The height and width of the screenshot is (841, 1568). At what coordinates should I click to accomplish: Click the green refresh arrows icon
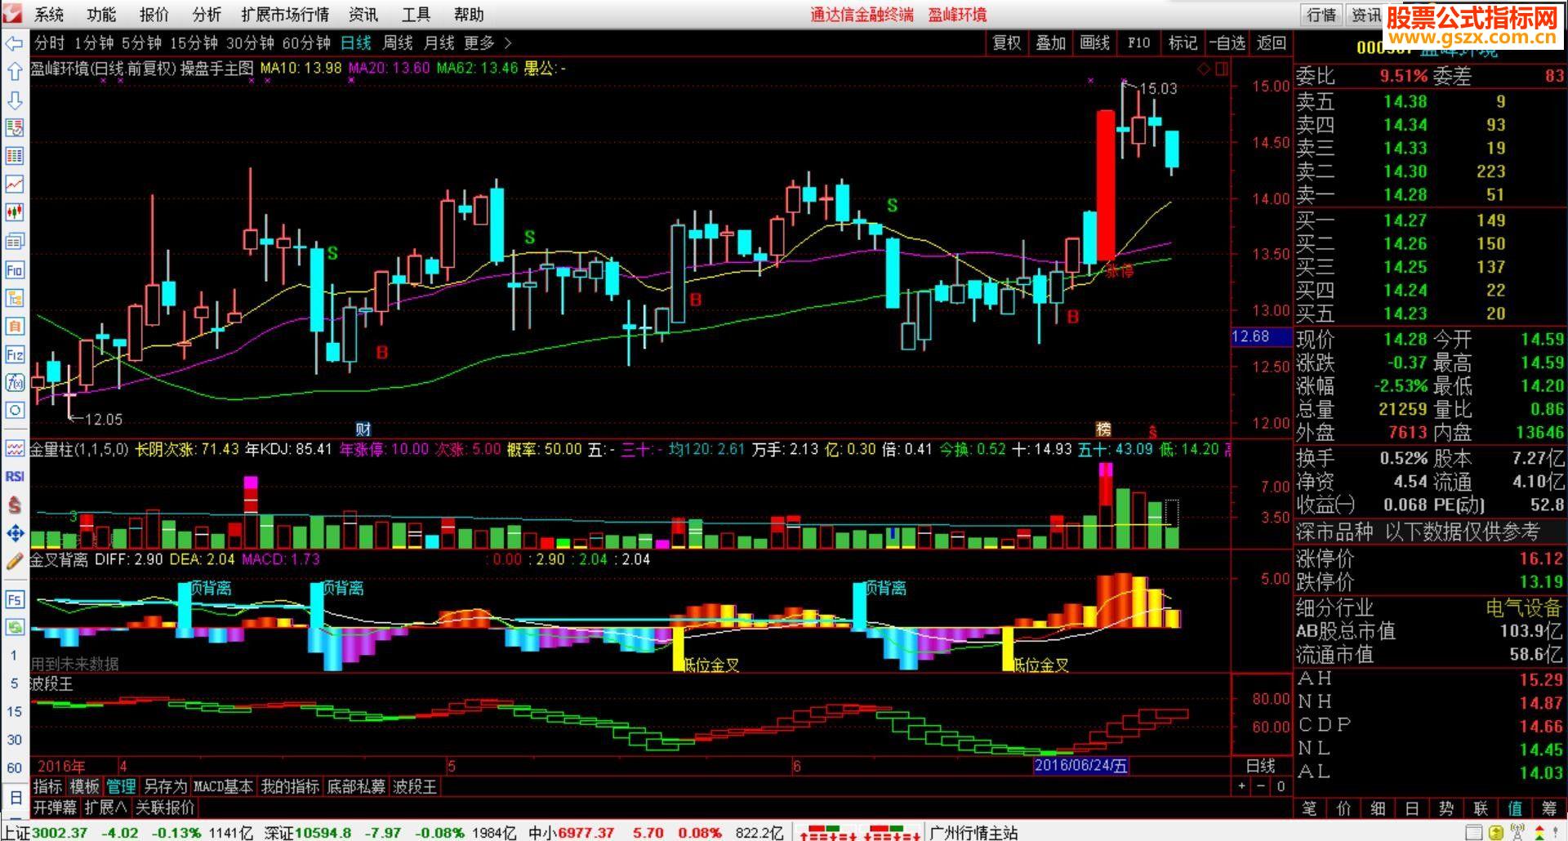(x=15, y=627)
